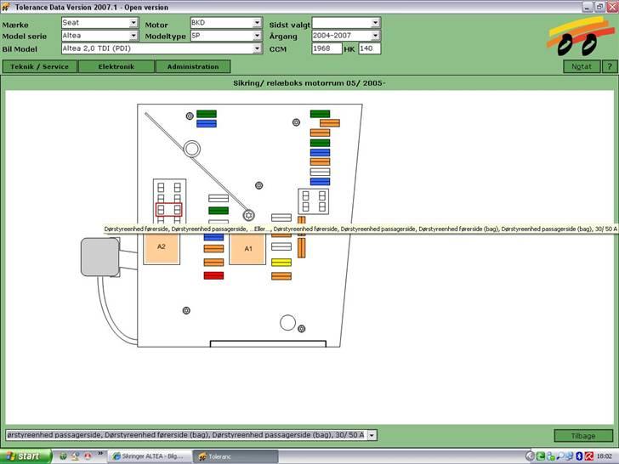This screenshot has height=464, width=619.
Task: Select the orange fuse below the yellow fuse
Action: click(x=281, y=276)
